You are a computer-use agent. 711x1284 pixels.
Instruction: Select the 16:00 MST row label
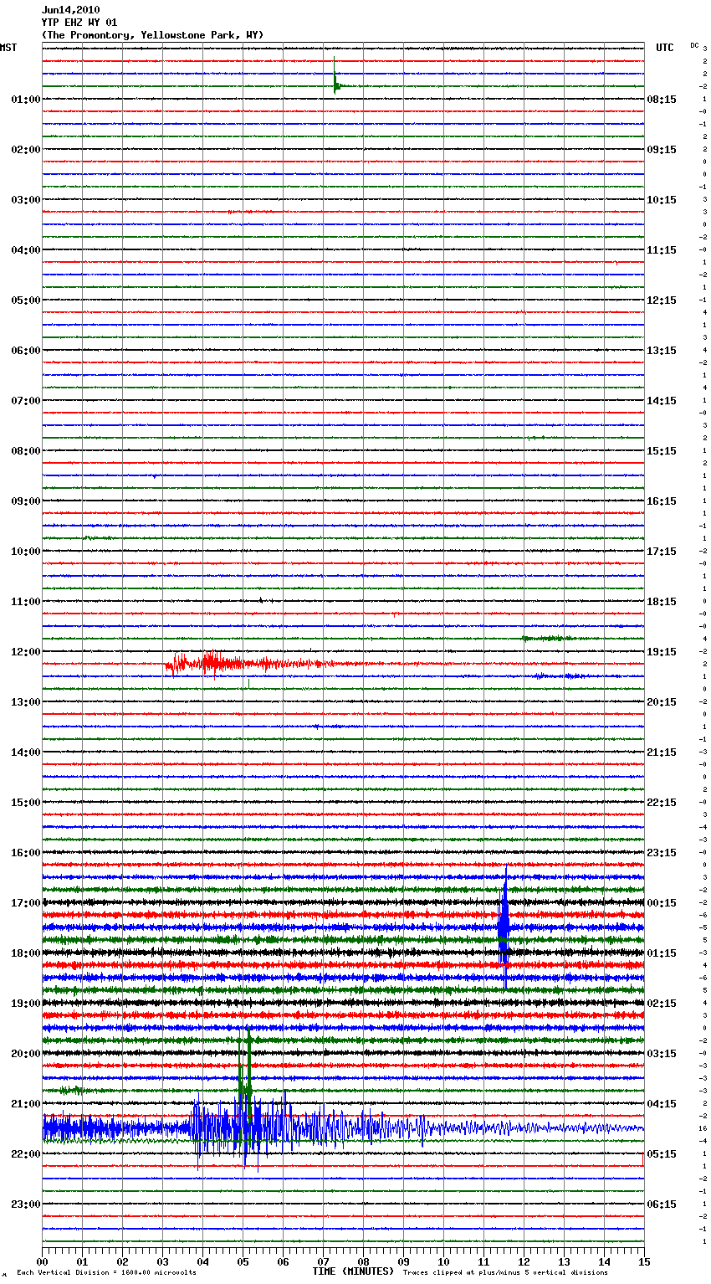tap(25, 853)
